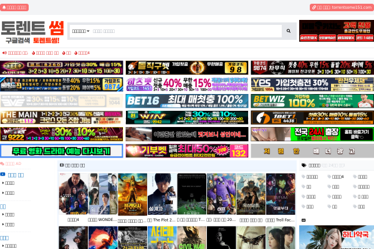Open the yellow 스턴트맨 poster in second row
Viewport: 374px width, 249px height.
(162, 238)
